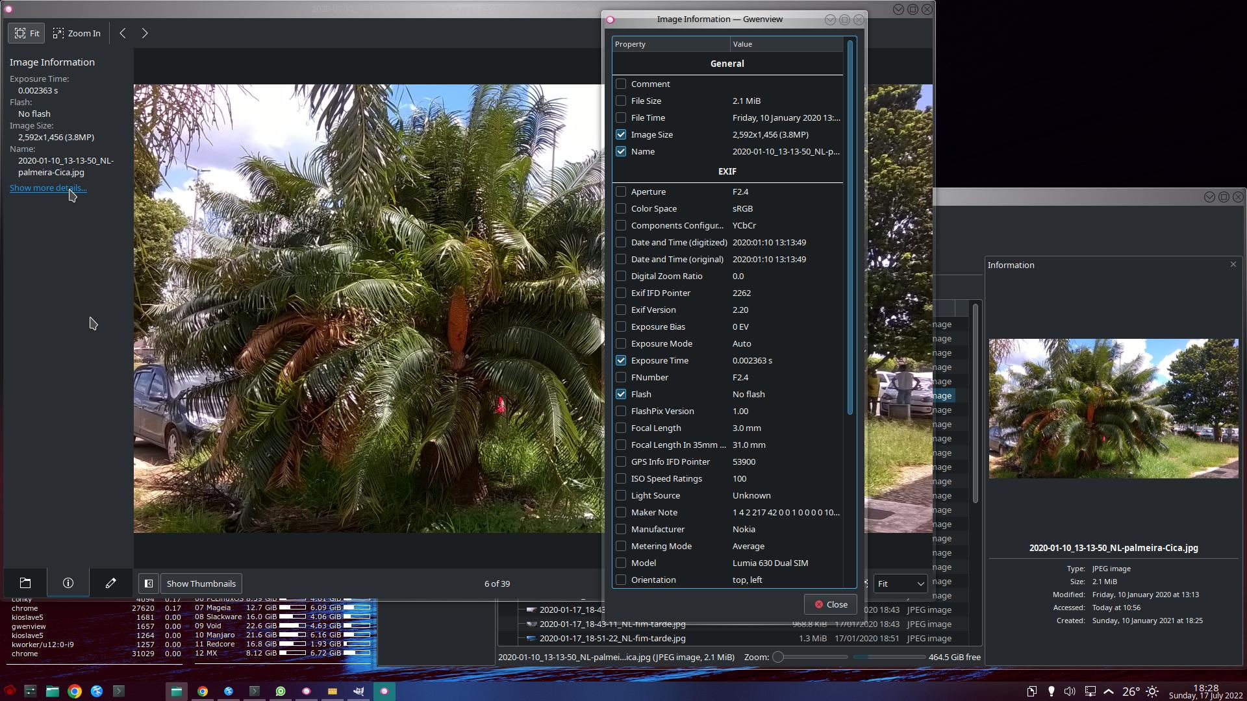Open GIMP from the taskbar
Screen dimensions: 1247x701
coord(359,691)
